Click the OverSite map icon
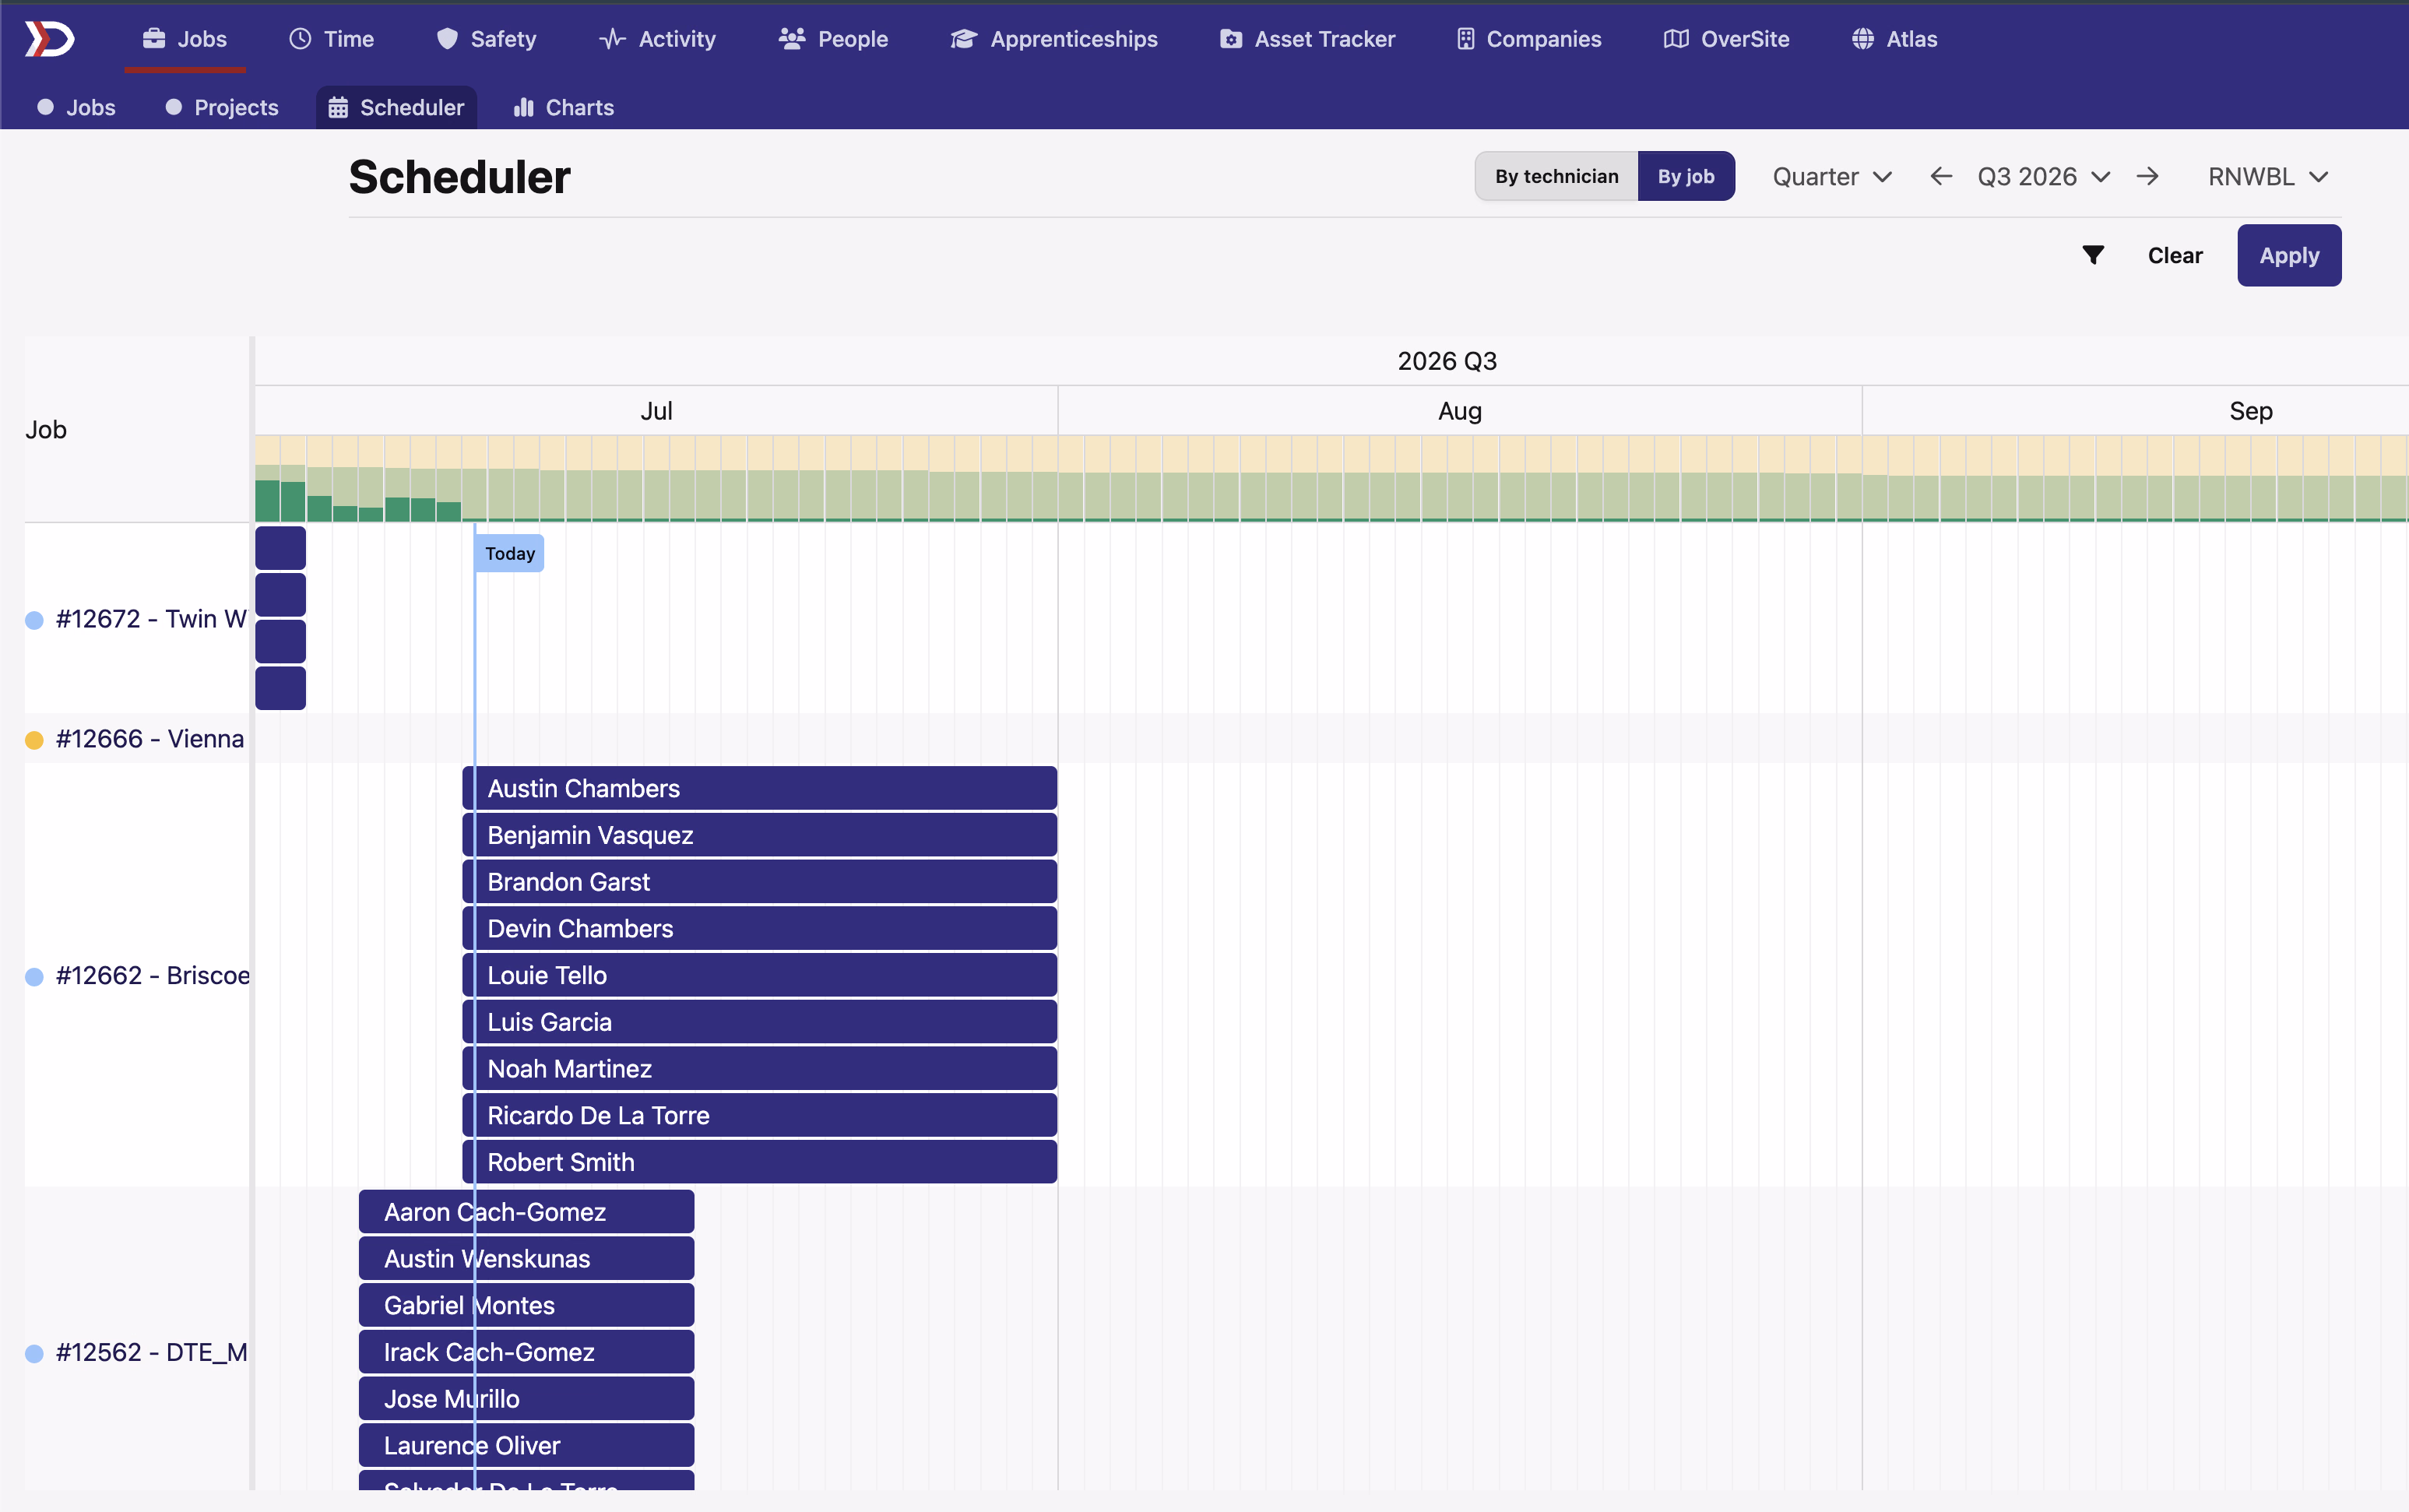Viewport: 2409px width, 1512px height. pyautogui.click(x=1676, y=39)
